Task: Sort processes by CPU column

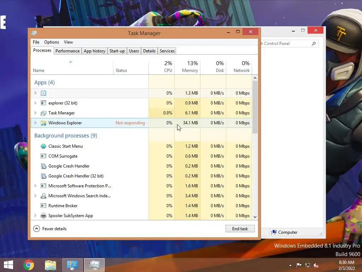Action: pyautogui.click(x=162, y=67)
